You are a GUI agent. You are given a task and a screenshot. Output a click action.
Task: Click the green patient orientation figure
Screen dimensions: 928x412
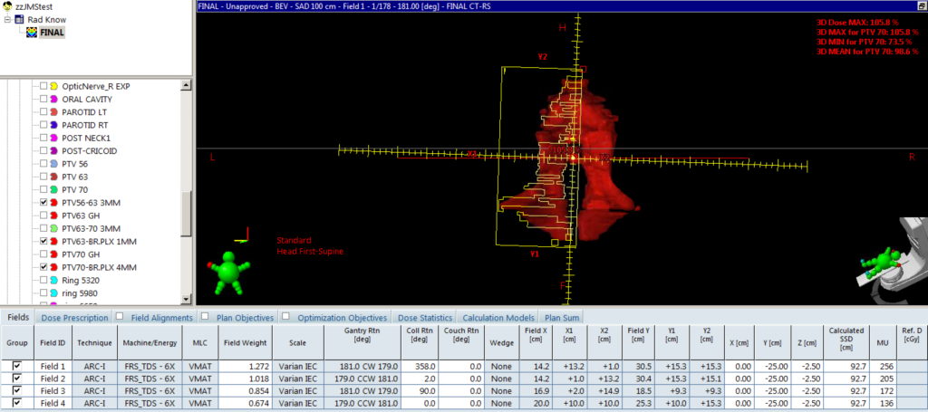tap(227, 273)
